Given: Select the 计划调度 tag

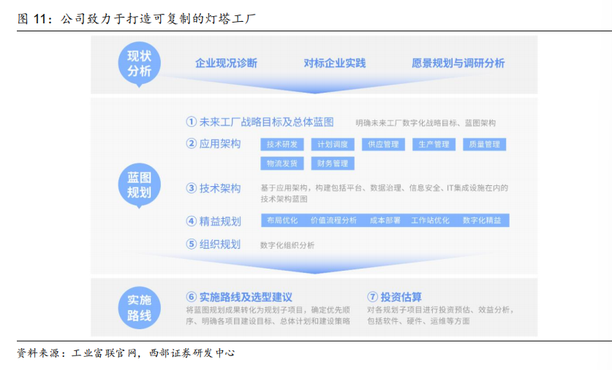Looking at the screenshot, I should click(333, 144).
